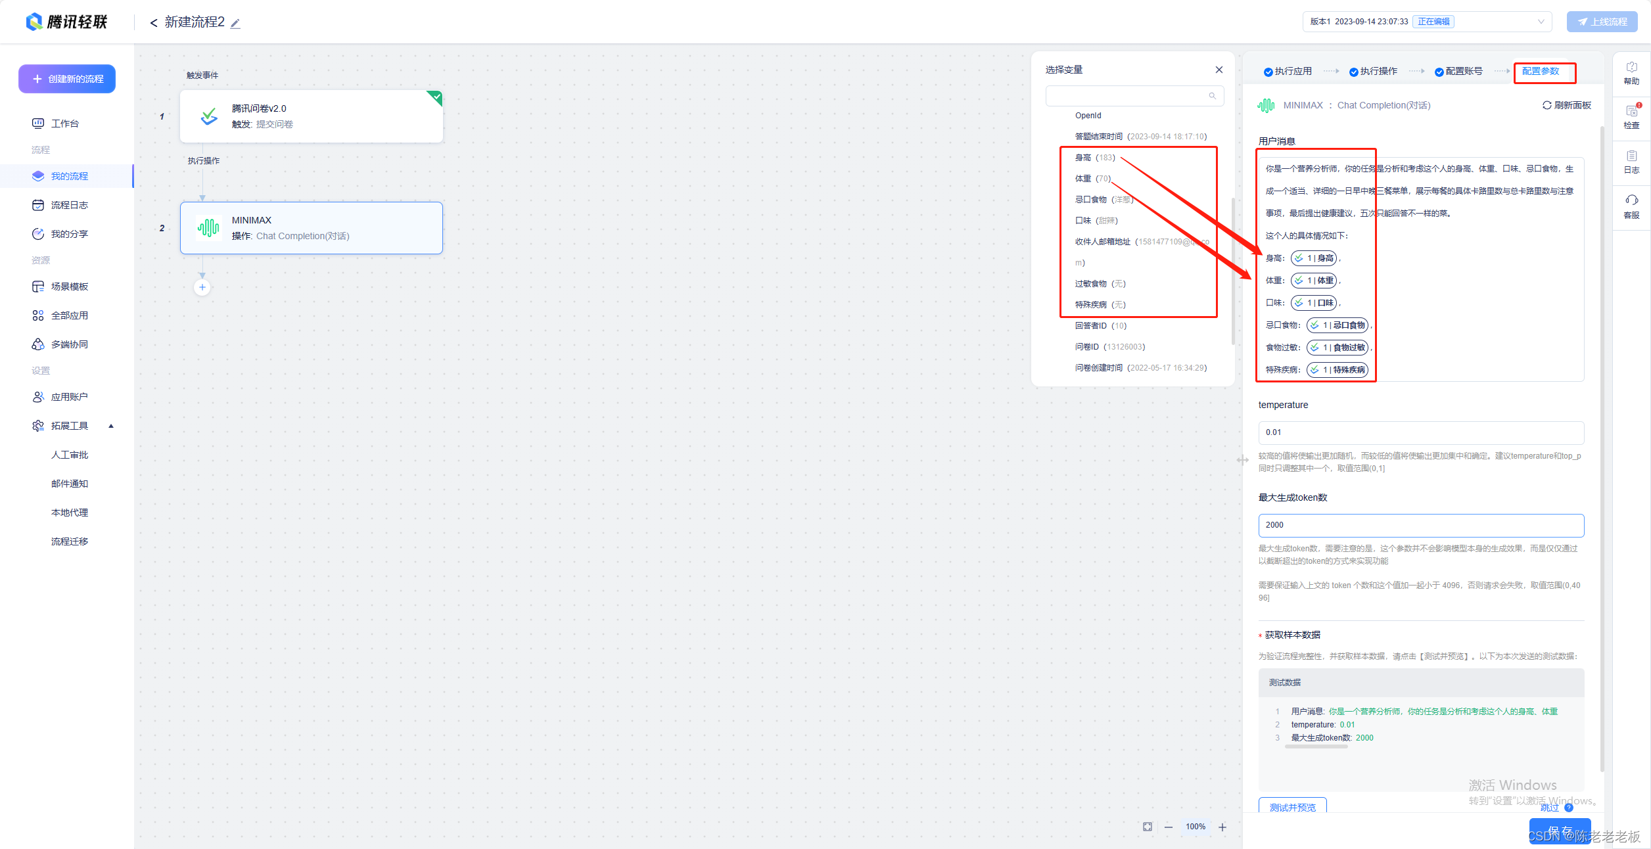Select the 特殊疾病 (无) variable
This screenshot has height=849, width=1651.
pyautogui.click(x=1101, y=305)
